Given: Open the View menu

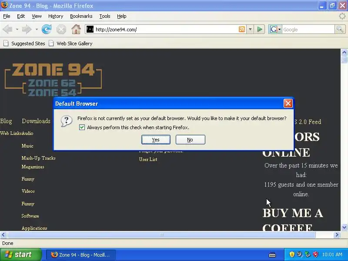Looking at the screenshot, I should pyautogui.click(x=37, y=16).
